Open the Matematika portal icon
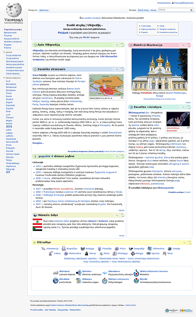Viewport: 196px width, 317px height. tap(66, 253)
